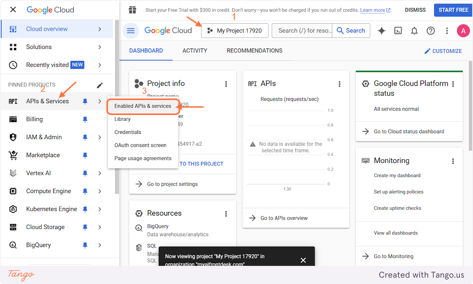Unpin Kubernetes Engine with its pin icon
Screen dimensions: 473x284
[x=85, y=210]
